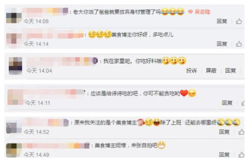The height and width of the screenshot is (162, 249).
Task: Reply to the 14:52 comment
Action: coord(224,132)
